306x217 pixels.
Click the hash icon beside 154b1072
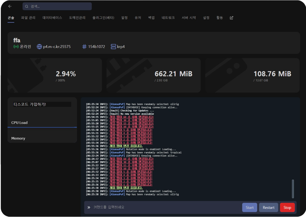(84, 47)
